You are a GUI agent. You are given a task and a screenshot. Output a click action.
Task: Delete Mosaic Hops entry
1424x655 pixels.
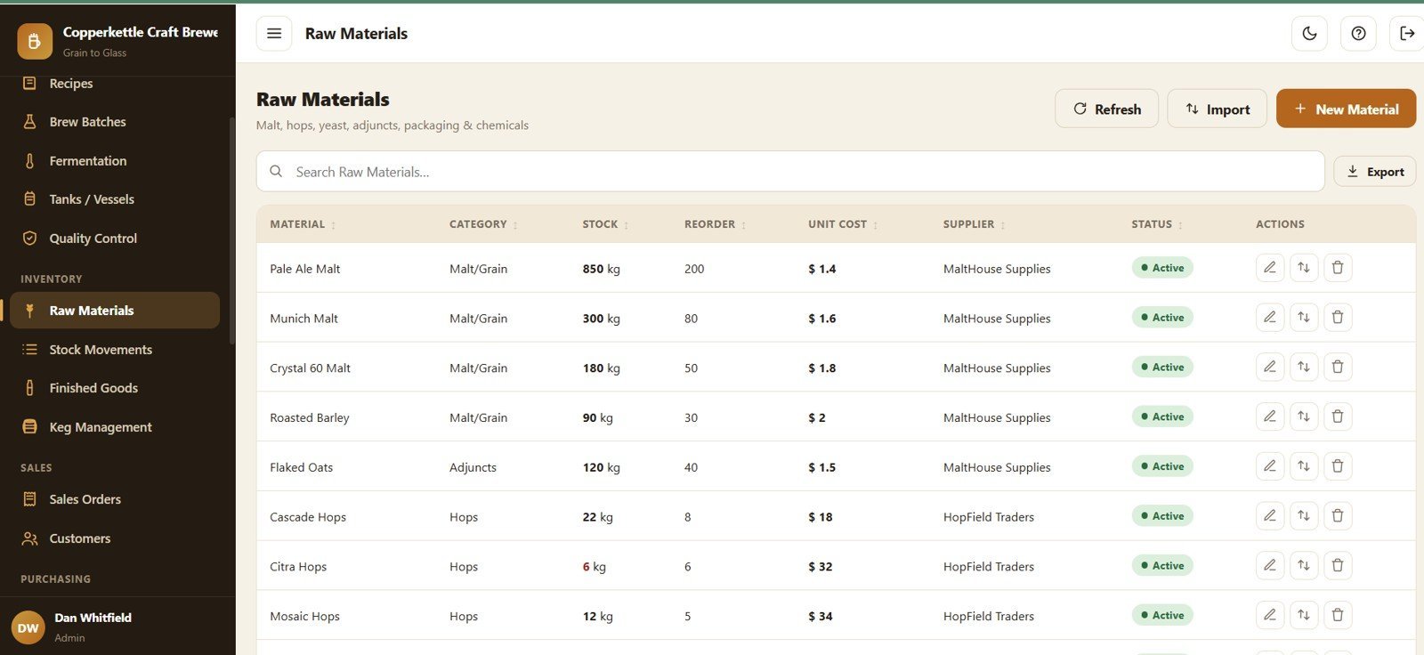pos(1338,615)
